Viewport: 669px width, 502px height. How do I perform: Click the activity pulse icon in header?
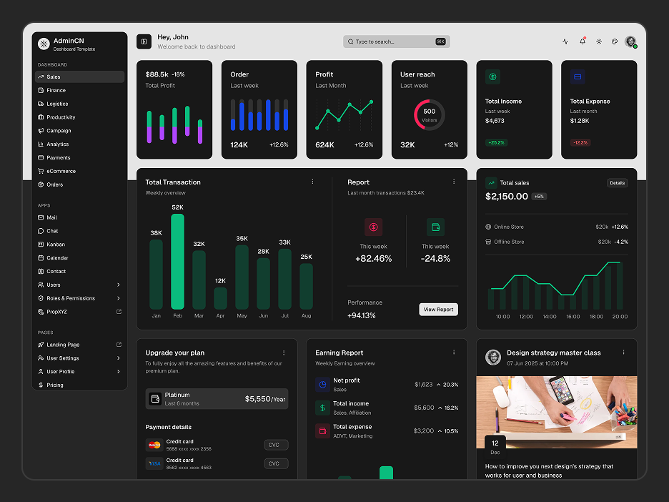click(x=565, y=41)
